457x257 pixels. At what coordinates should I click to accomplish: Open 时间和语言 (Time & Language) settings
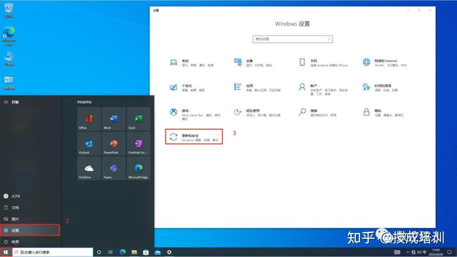[x=380, y=88]
